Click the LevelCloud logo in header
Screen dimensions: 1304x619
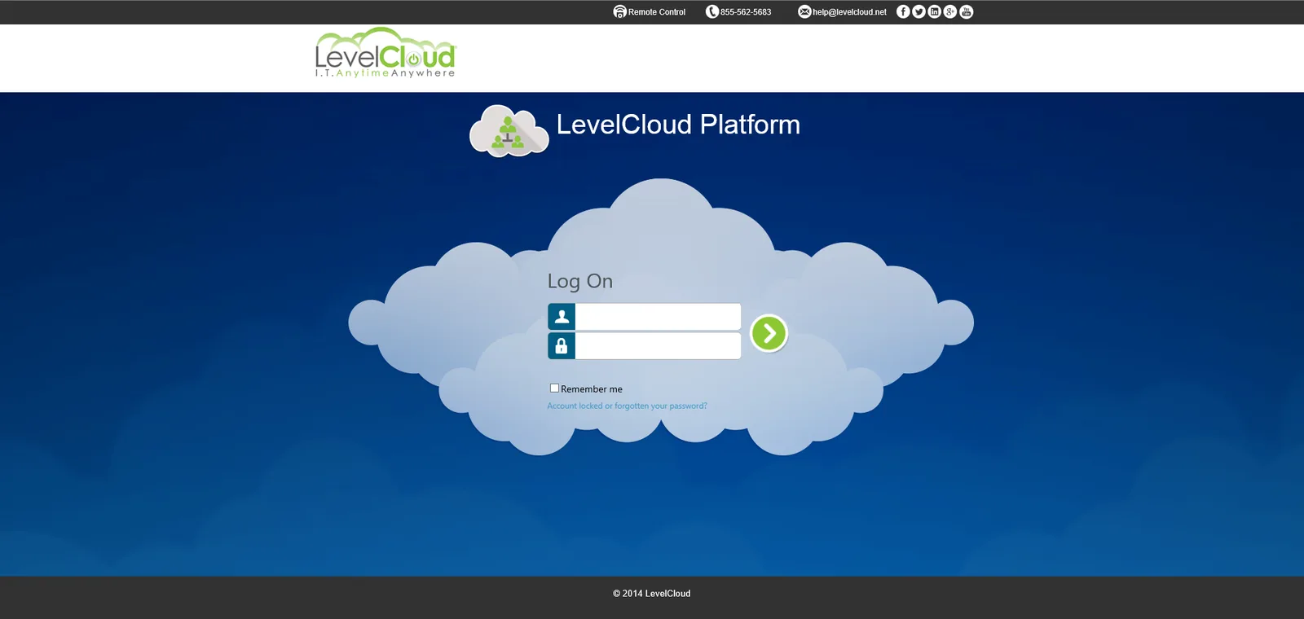point(385,53)
